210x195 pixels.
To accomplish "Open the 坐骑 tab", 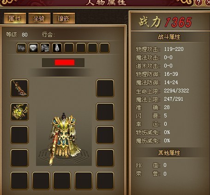I will click(39, 18).
